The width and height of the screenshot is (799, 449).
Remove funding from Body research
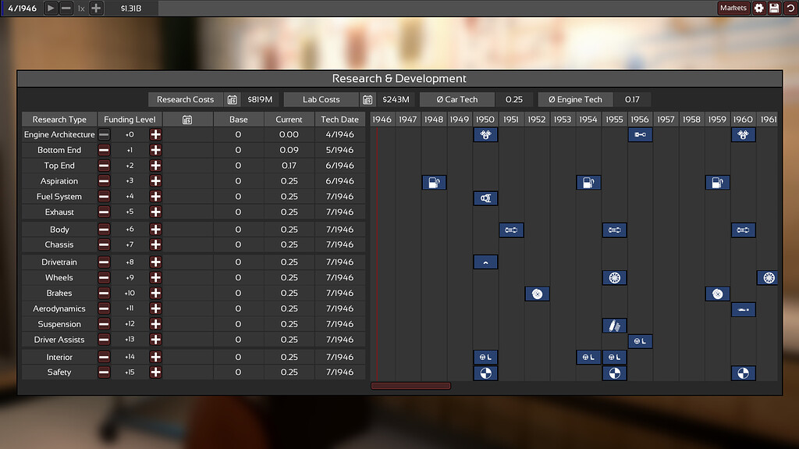(x=104, y=230)
